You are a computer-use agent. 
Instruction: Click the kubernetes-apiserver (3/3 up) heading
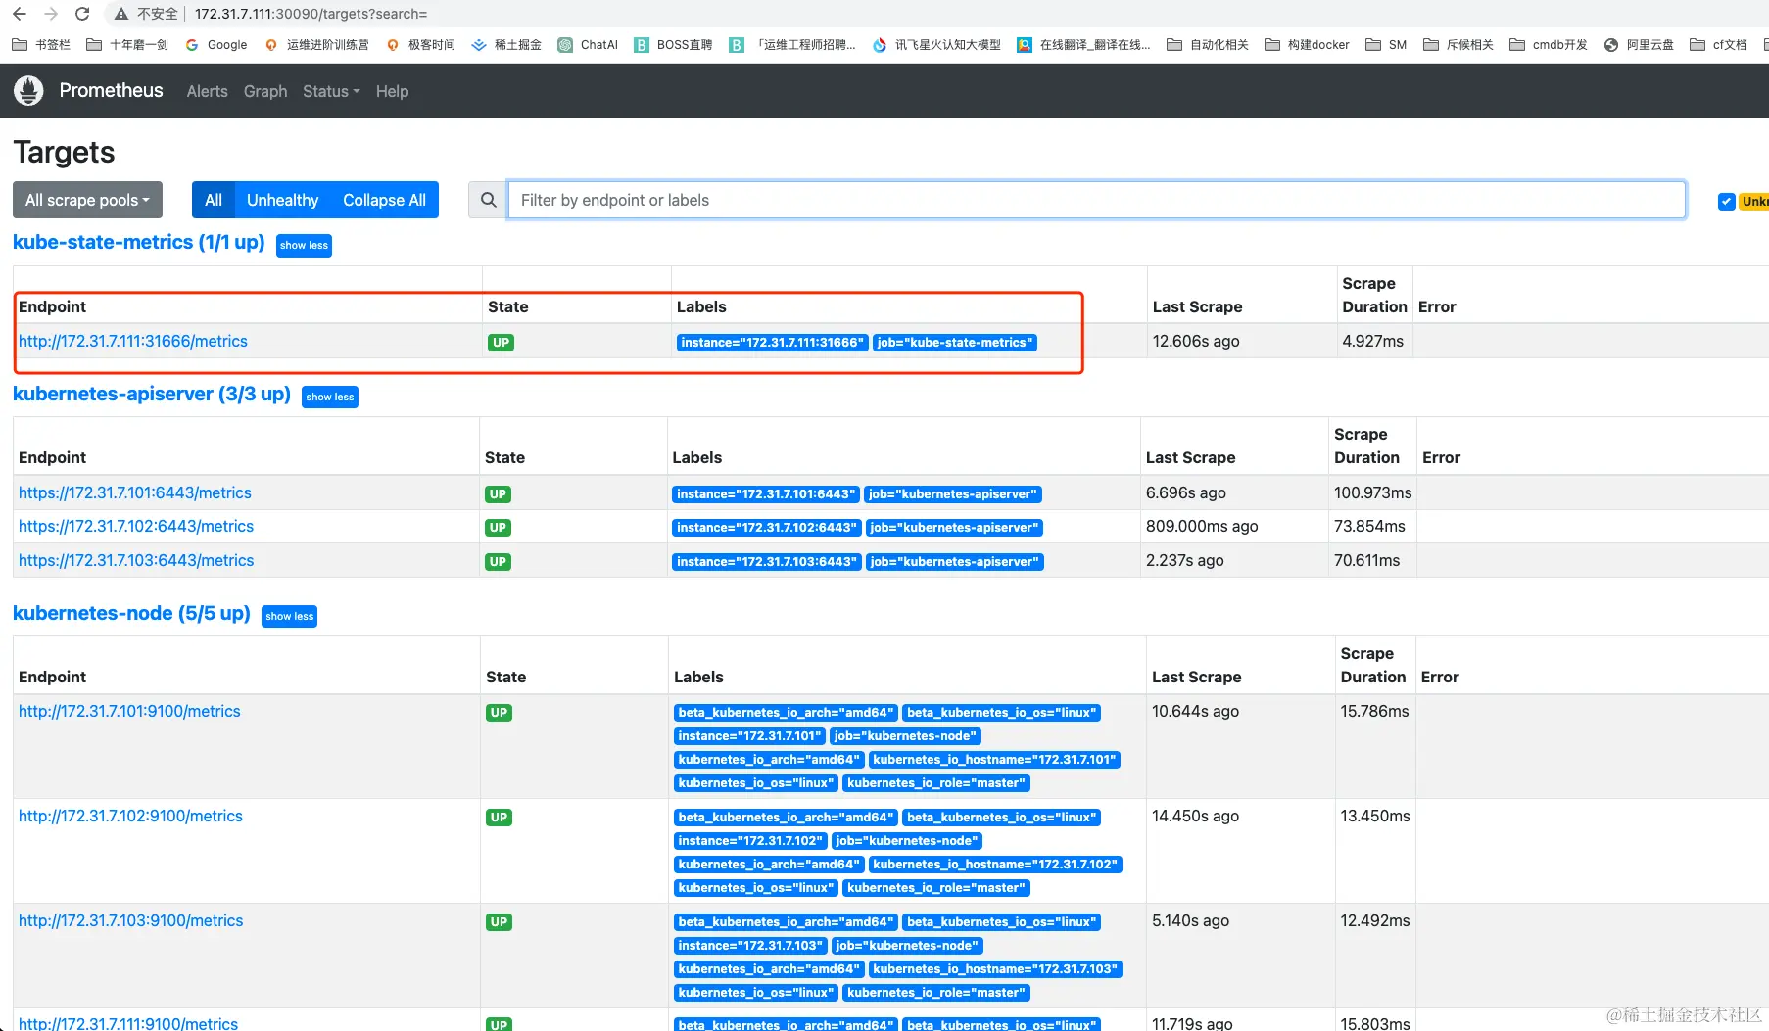tap(152, 394)
